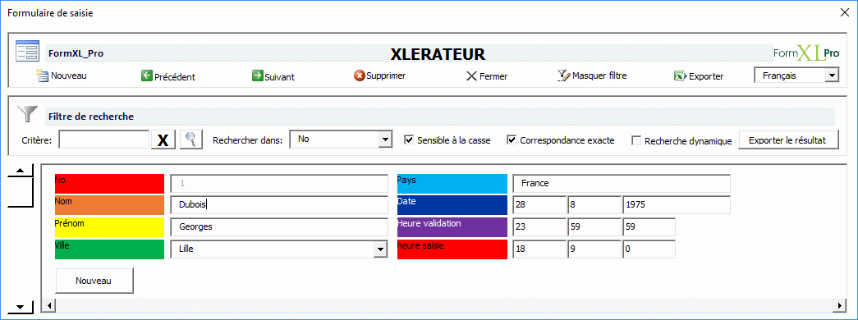Open the Rechercher dans dropdown
This screenshot has height=320, width=858.
[385, 139]
